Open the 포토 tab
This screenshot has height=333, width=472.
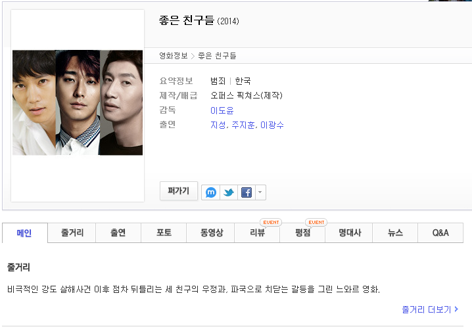tap(164, 233)
